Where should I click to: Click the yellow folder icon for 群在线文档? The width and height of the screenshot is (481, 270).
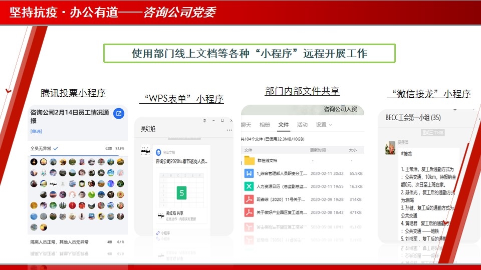[250, 160]
